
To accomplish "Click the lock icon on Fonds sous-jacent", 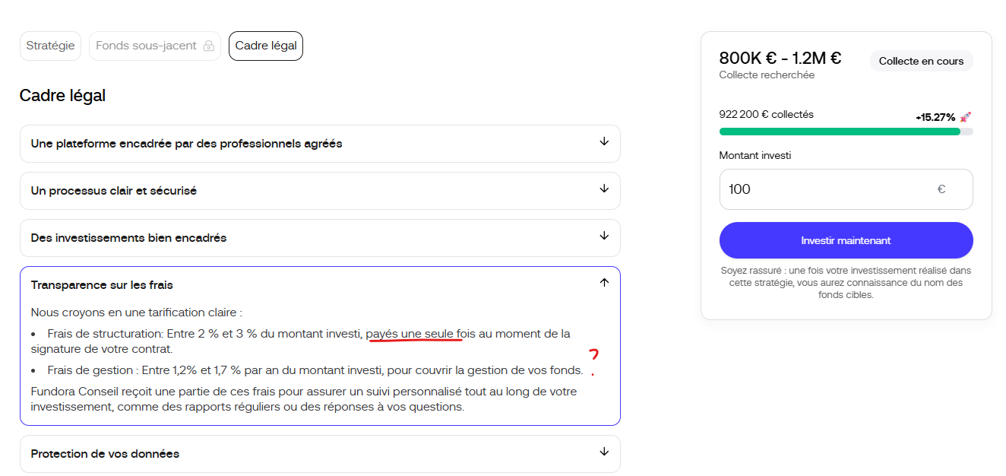I will tap(209, 46).
